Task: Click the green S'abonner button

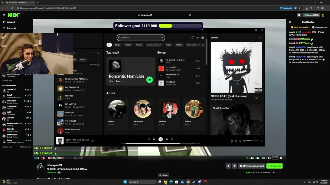Action: (274, 166)
